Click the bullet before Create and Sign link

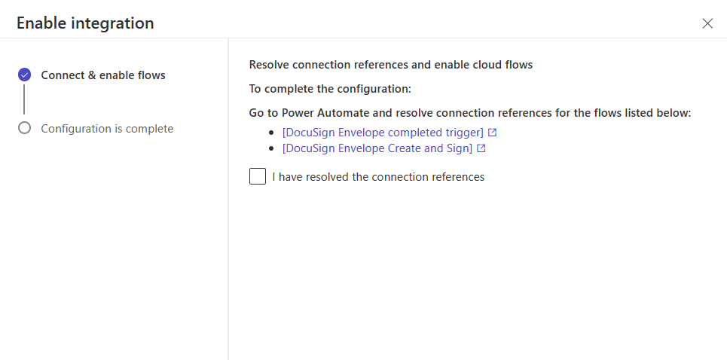click(272, 148)
